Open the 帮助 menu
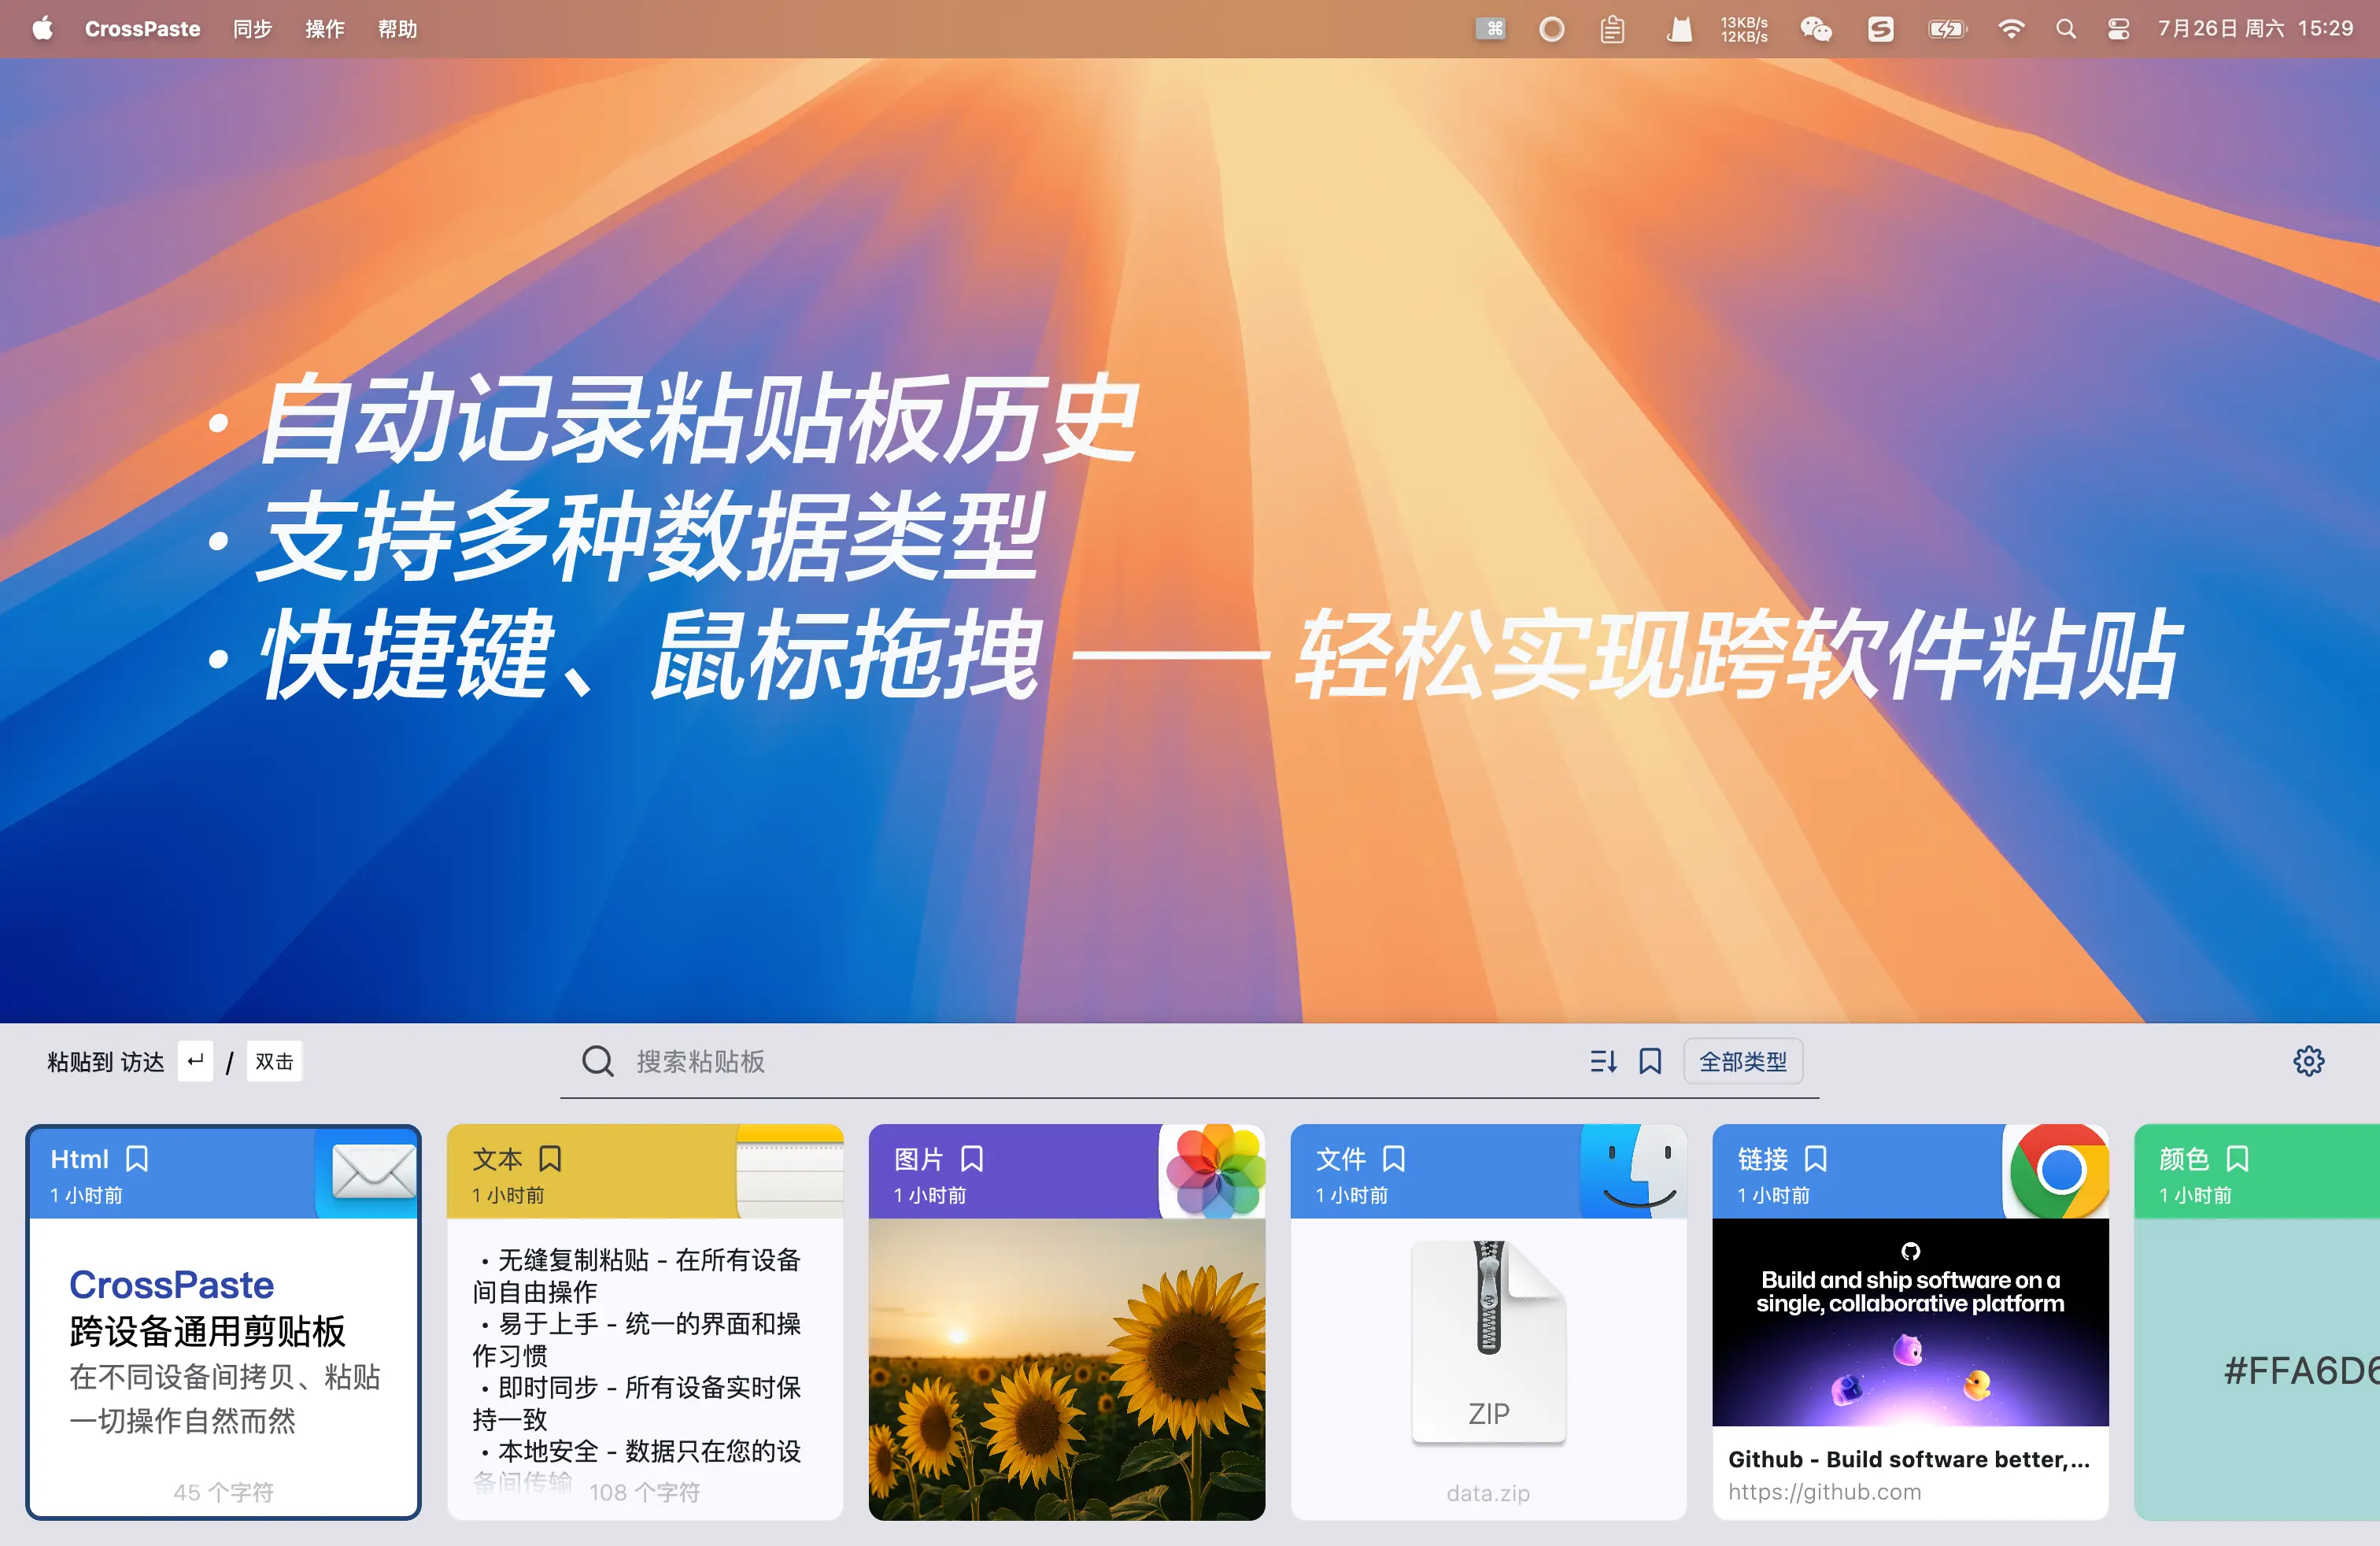 [x=397, y=29]
